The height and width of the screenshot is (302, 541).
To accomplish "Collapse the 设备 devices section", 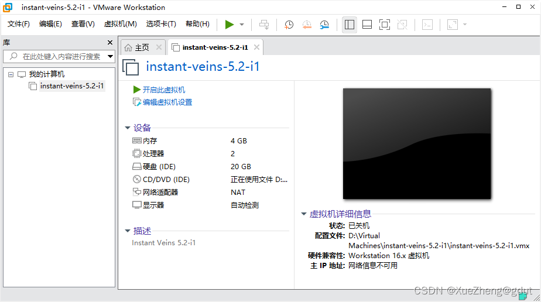I will click(127, 128).
